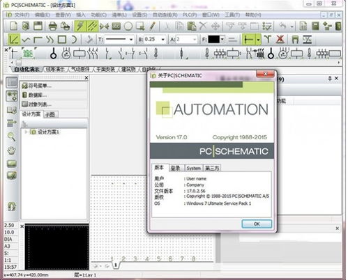Select the circle tool icon in toolbar
The width and height of the screenshot is (348, 280).
click(128, 26)
